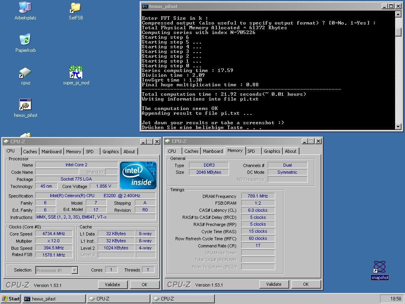
Task: Click the Technology value 45 nm
Action: (x=46, y=186)
